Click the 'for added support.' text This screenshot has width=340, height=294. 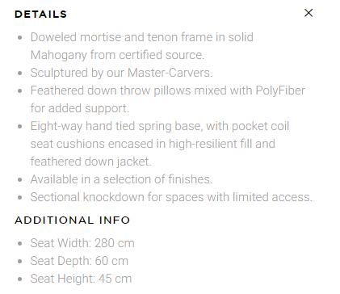[x=80, y=108]
